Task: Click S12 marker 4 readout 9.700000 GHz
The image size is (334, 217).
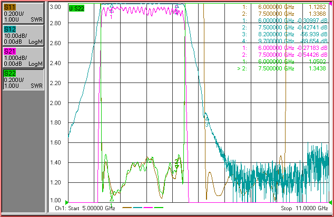Action: tap(276, 41)
